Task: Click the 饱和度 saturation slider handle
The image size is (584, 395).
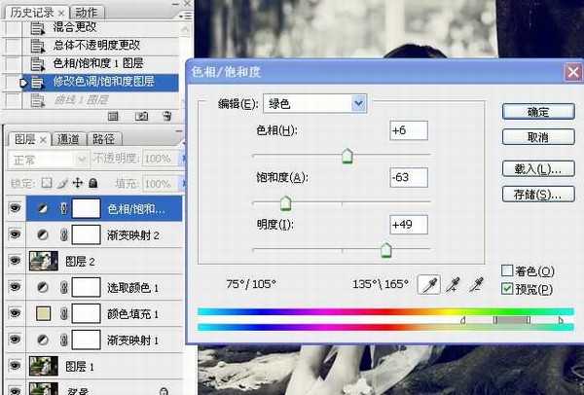Action: pos(285,203)
